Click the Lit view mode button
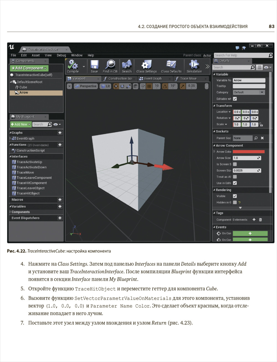277x362 pixels. coord(106,86)
